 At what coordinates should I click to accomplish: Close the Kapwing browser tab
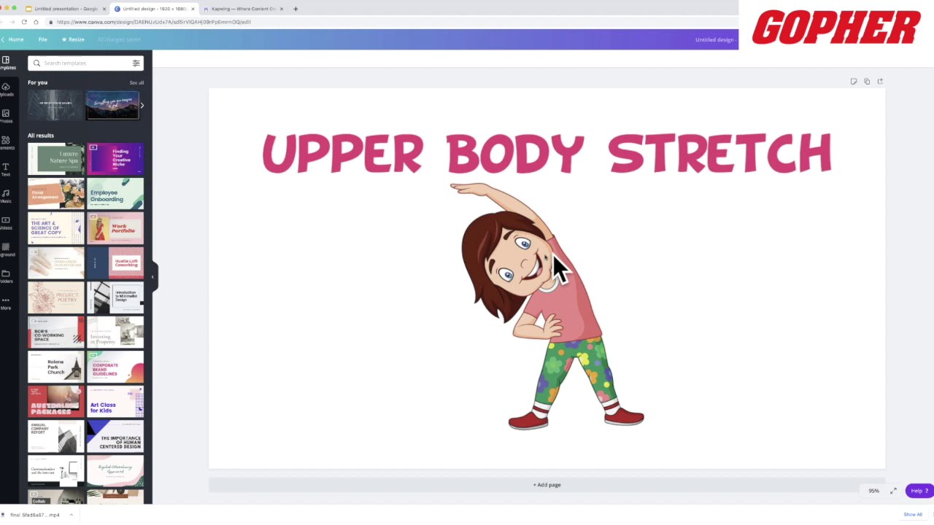point(282,9)
